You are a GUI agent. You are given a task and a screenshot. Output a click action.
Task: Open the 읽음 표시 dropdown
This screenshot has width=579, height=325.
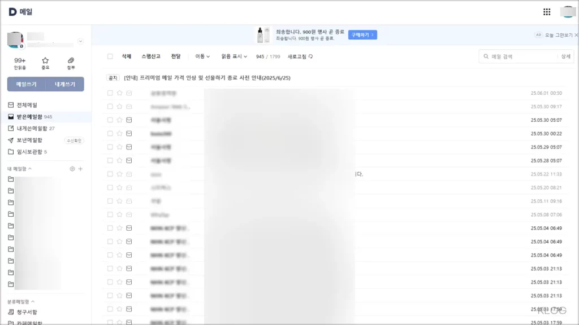[x=234, y=56]
